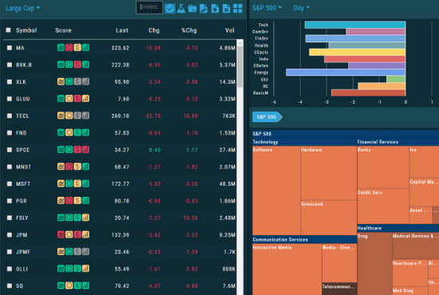Click the S score icon in SQ row
This screenshot has height=295, width=439.
tap(77, 285)
